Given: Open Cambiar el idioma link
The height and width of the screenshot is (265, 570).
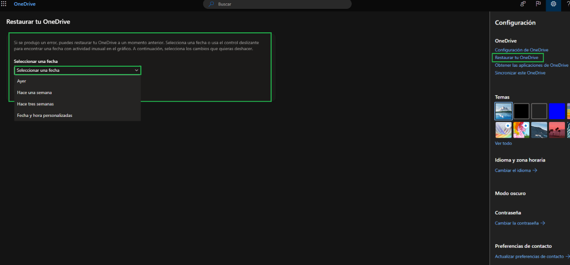Looking at the screenshot, I should point(516,170).
